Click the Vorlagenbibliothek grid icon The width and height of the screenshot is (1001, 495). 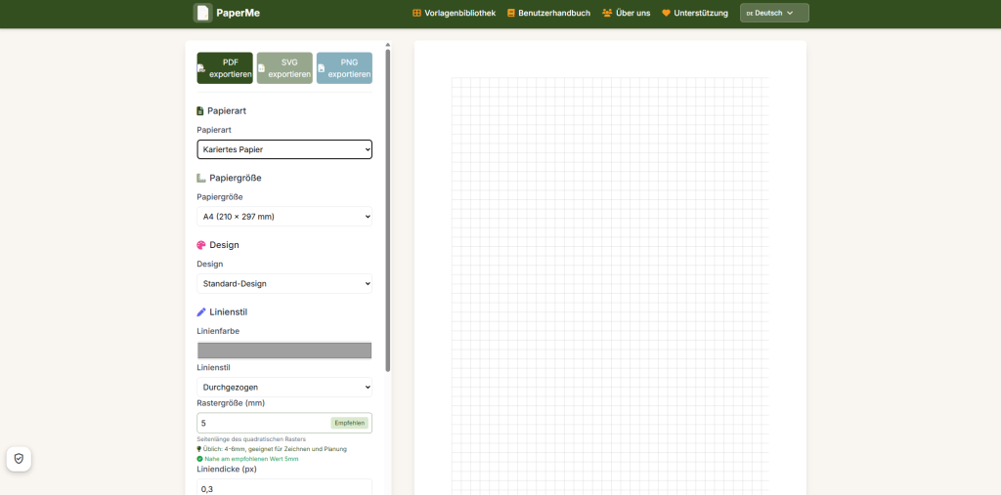point(417,14)
